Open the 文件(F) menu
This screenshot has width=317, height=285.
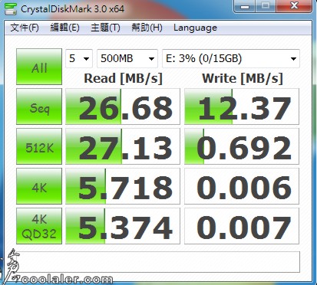tap(25, 28)
